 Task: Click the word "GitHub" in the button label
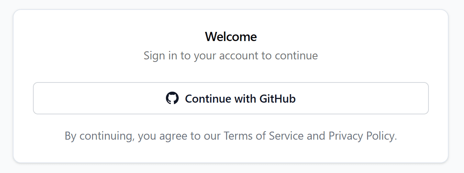coord(277,99)
